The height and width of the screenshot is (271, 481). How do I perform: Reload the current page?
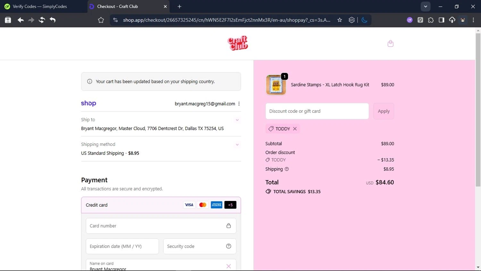pos(42,20)
